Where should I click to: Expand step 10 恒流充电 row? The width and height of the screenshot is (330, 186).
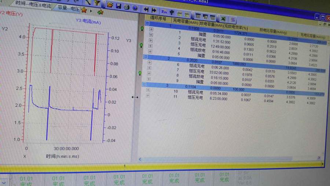point(148,90)
